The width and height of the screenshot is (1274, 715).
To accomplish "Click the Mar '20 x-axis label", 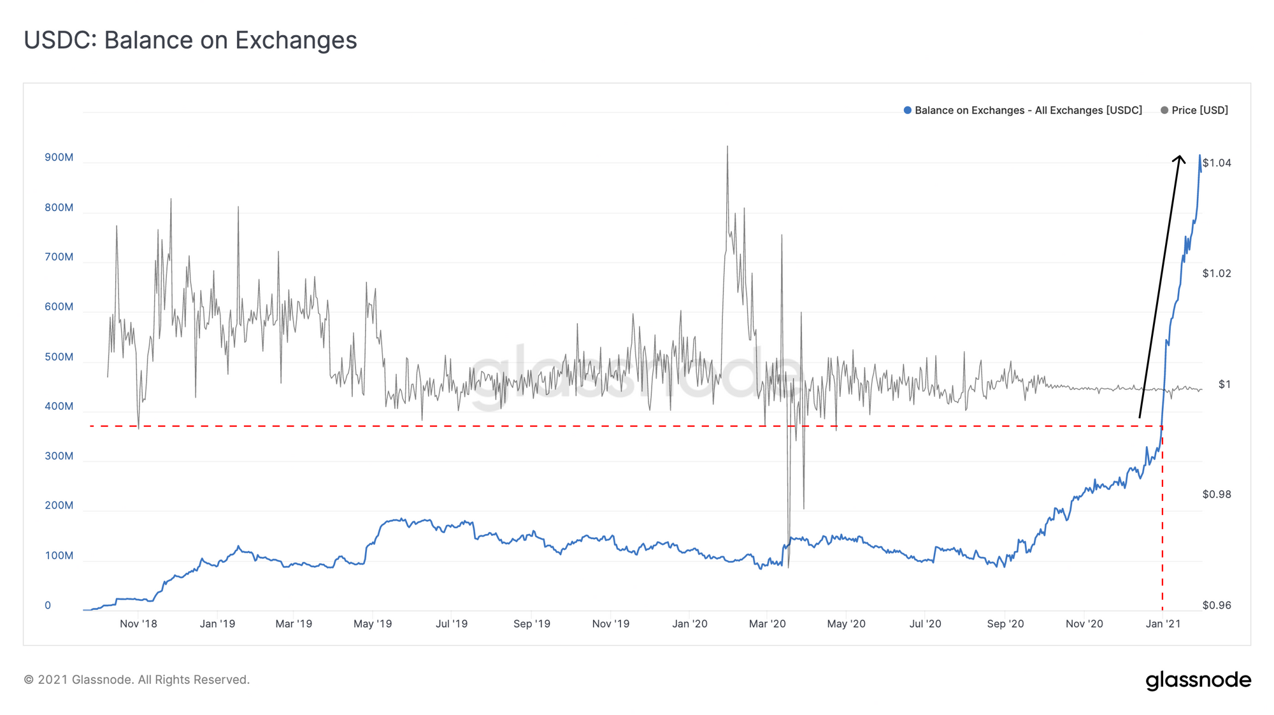I will tap(767, 624).
